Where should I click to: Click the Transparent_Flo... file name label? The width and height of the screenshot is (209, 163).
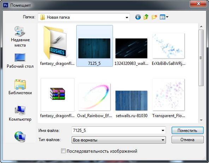[x=169, y=116]
